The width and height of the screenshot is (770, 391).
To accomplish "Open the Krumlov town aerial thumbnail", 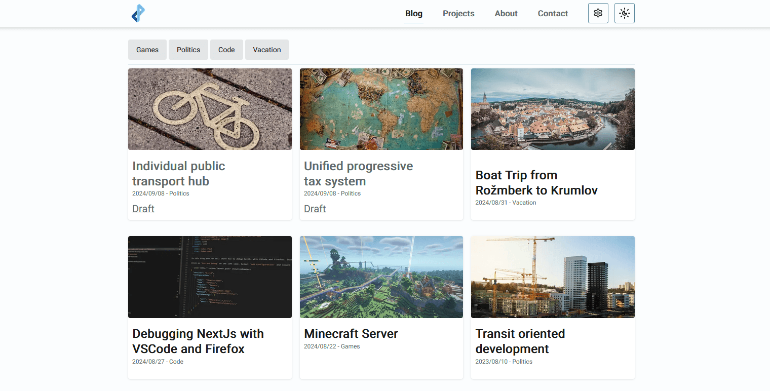I will [553, 109].
